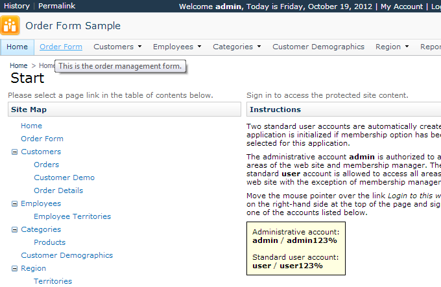The image size is (441, 287).
Task: Collapse the Employees tree node
Action: point(14,204)
